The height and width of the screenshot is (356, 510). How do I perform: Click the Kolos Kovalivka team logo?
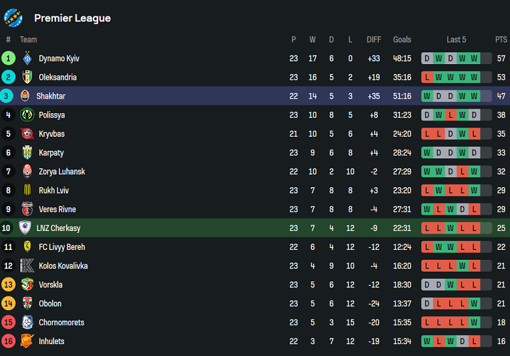pos(27,266)
